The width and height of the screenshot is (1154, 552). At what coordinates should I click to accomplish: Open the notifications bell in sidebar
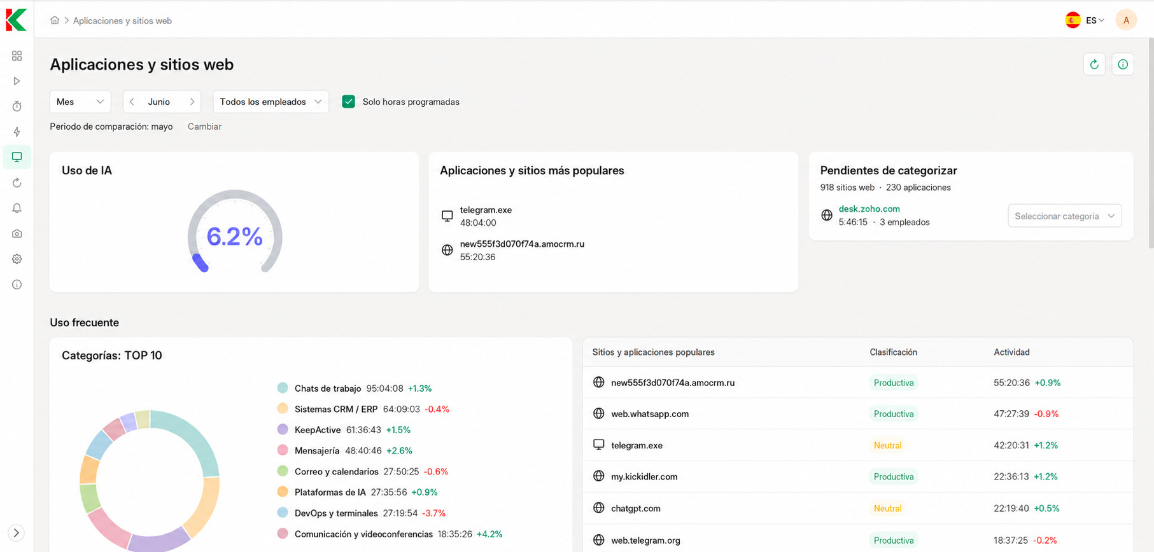[x=17, y=209]
